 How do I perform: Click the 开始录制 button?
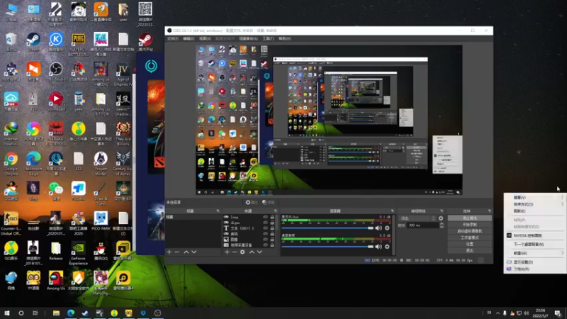[x=469, y=225]
